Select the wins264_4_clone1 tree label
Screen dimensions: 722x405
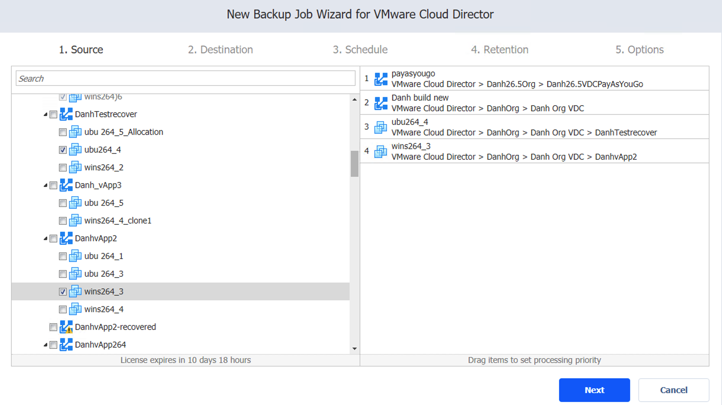pos(118,221)
